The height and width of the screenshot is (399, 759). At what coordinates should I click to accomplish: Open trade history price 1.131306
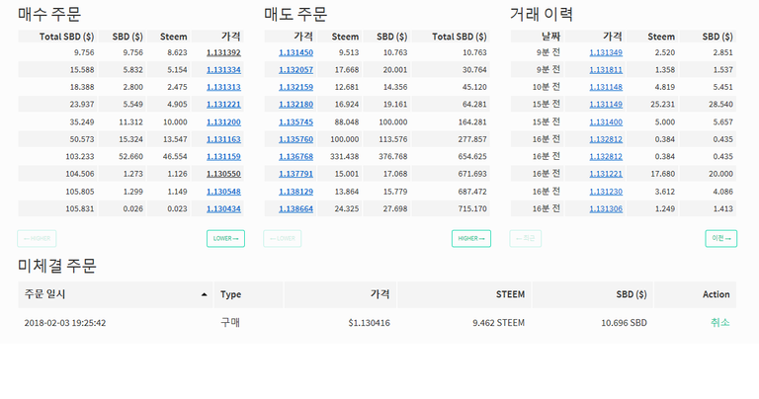click(x=606, y=208)
